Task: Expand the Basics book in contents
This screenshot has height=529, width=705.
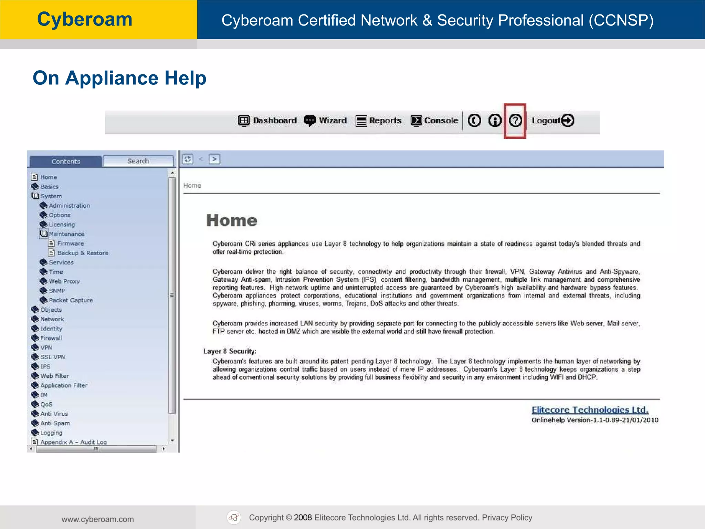Action: click(x=35, y=187)
